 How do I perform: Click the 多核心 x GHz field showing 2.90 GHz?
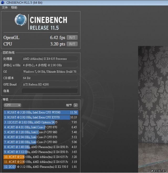(50, 65)
